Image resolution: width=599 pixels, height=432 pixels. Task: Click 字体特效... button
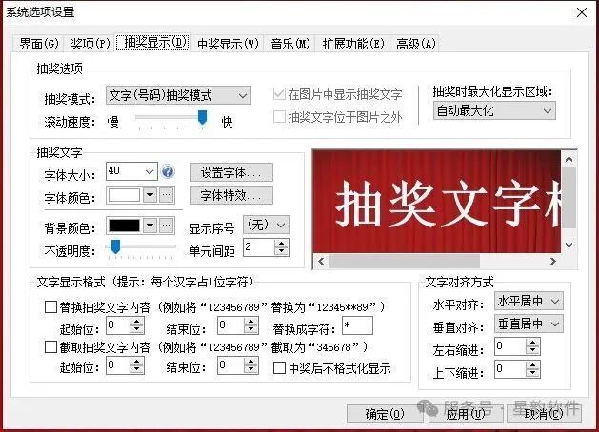point(231,195)
